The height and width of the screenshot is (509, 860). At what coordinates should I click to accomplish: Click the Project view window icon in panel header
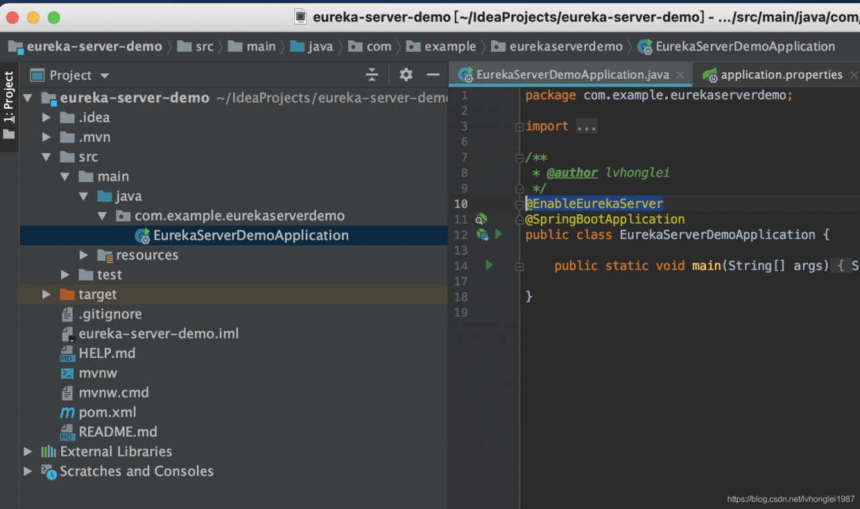click(38, 75)
